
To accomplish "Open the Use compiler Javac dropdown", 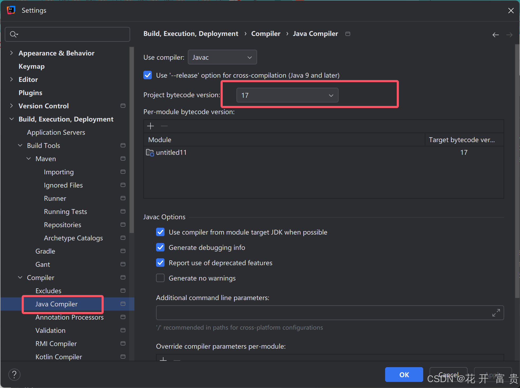I will point(222,57).
